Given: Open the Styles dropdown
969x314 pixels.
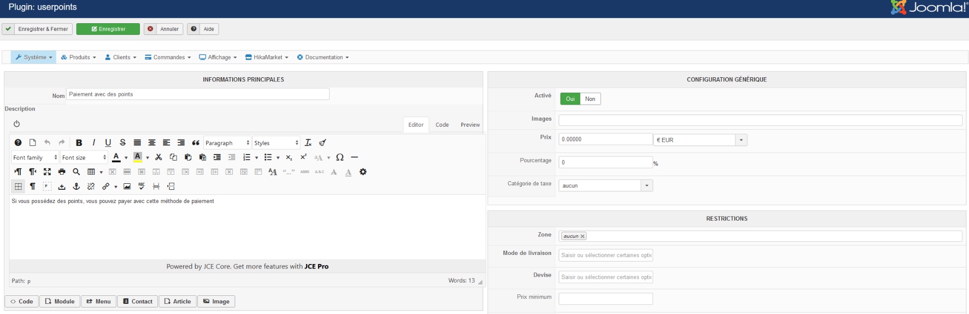Looking at the screenshot, I should pyautogui.click(x=276, y=143).
